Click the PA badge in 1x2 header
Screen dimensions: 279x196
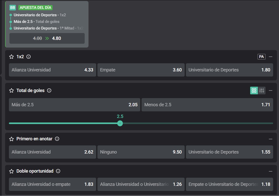[261, 57]
